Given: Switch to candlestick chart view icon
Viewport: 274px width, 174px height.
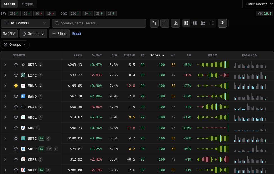Looking at the screenshot, I should [x=203, y=23].
